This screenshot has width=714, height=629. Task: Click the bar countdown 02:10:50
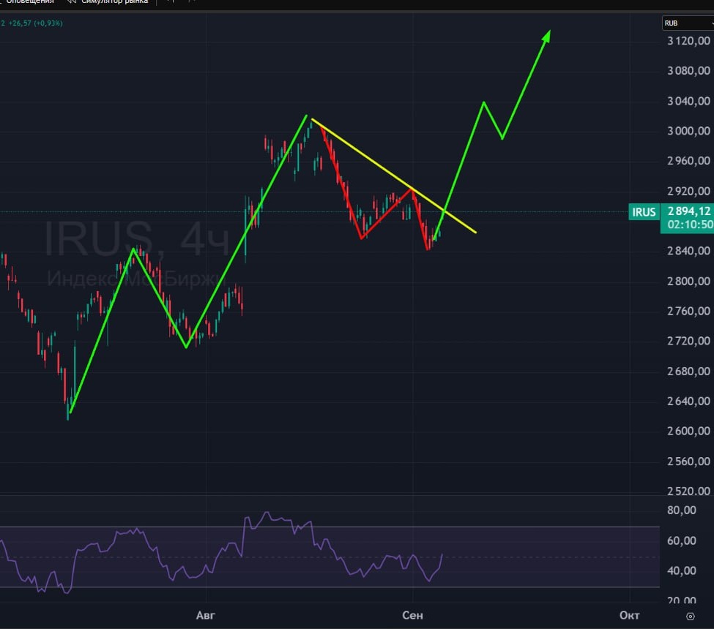click(691, 225)
